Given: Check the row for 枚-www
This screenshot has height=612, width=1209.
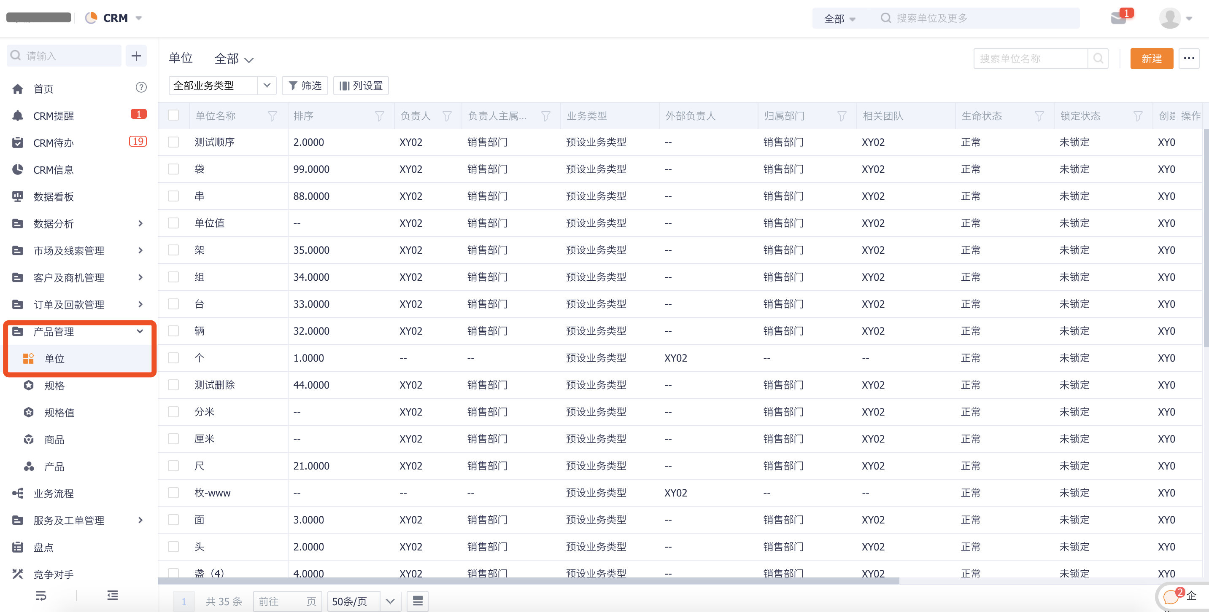Looking at the screenshot, I should point(173,493).
